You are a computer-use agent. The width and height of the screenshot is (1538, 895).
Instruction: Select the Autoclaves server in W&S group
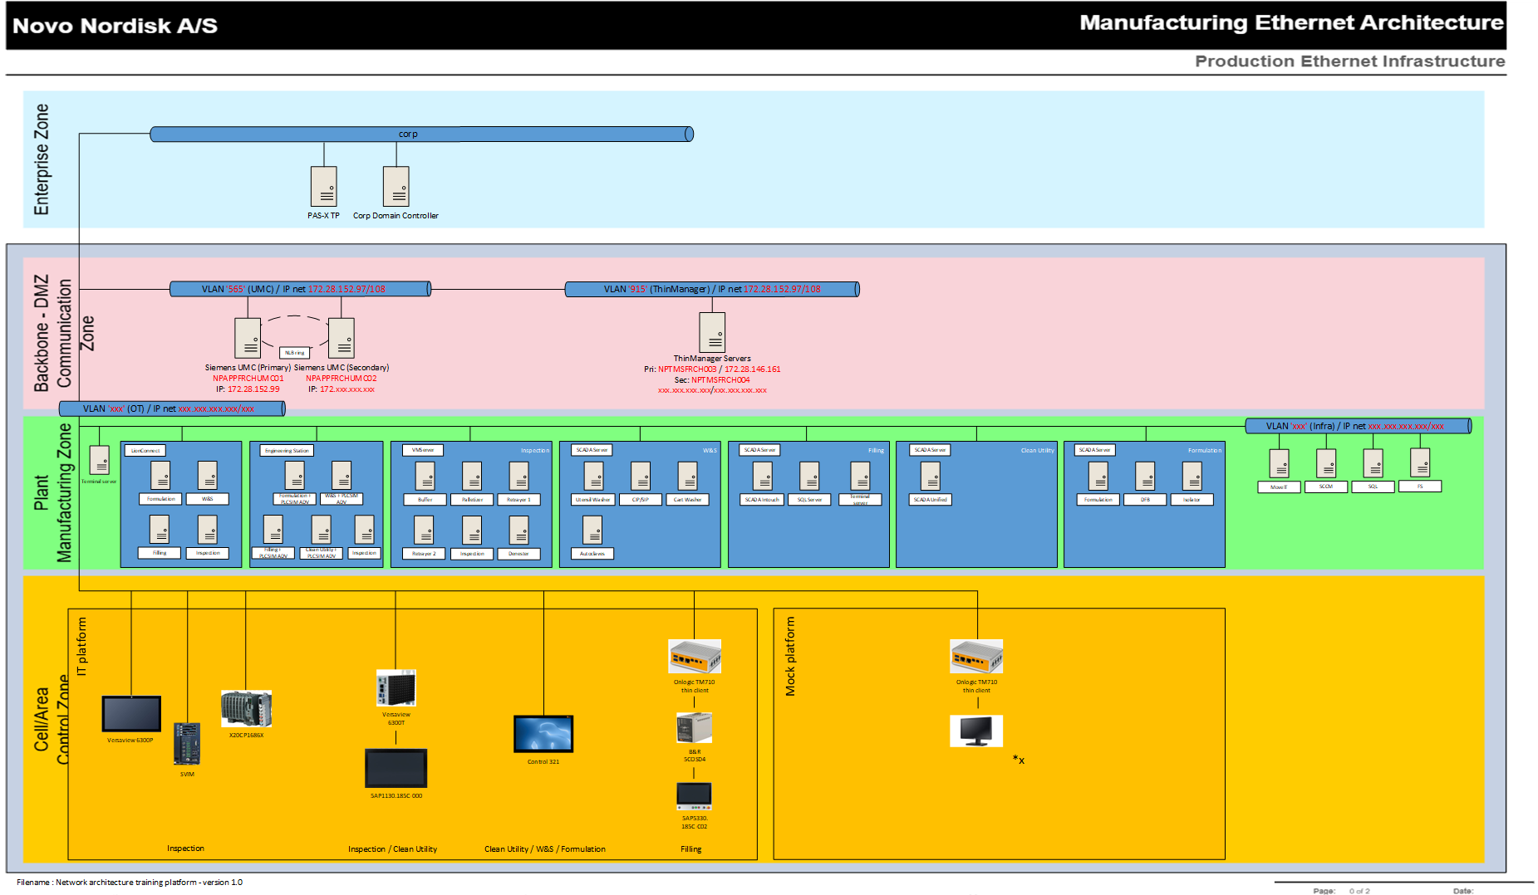click(591, 531)
